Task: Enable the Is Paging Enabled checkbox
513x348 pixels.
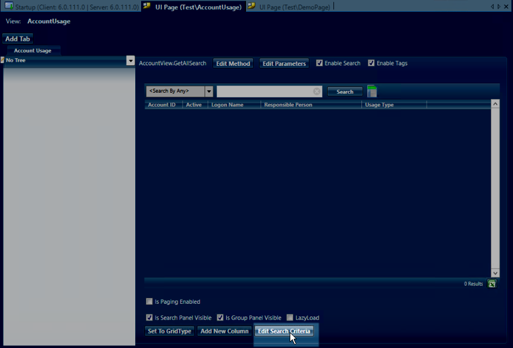Action: pos(149,301)
